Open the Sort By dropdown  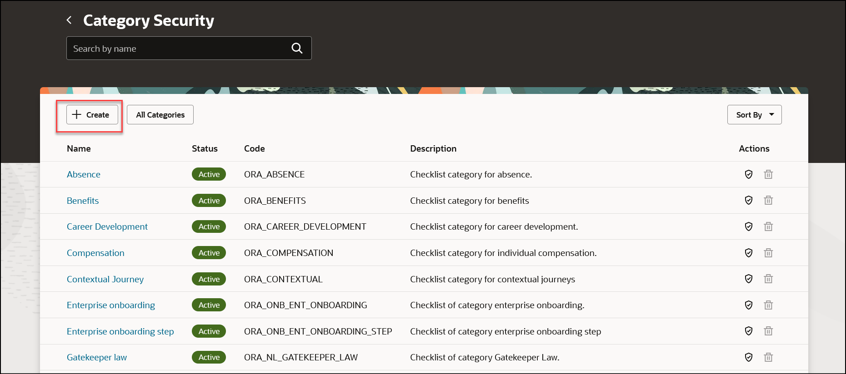[754, 115]
